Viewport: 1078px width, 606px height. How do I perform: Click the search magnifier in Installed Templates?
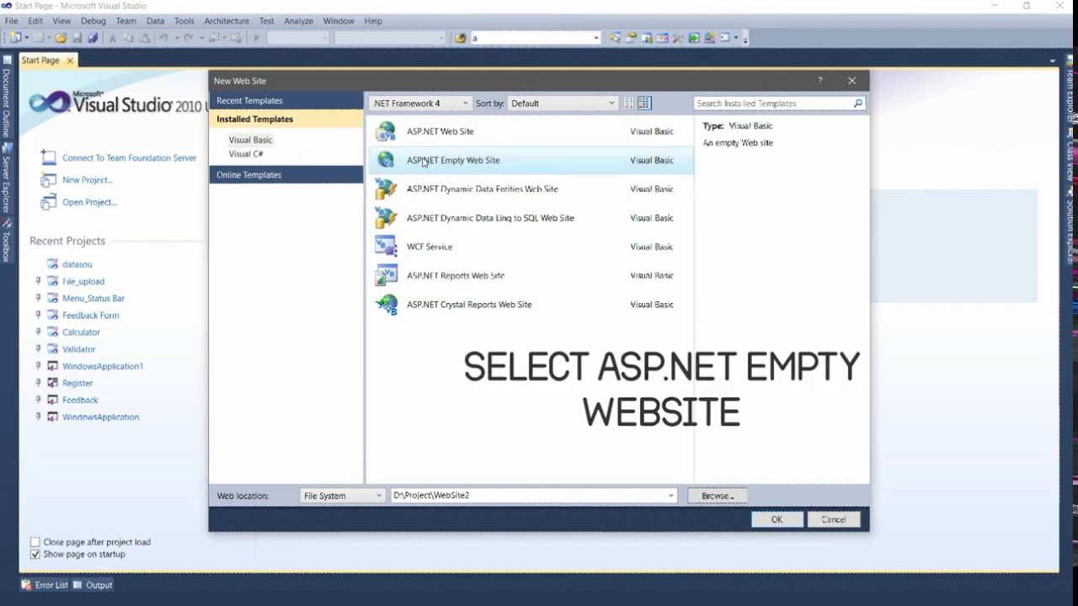[857, 104]
